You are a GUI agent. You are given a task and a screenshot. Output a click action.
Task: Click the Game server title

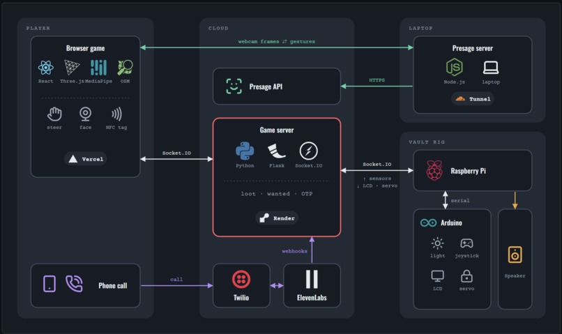point(277,130)
